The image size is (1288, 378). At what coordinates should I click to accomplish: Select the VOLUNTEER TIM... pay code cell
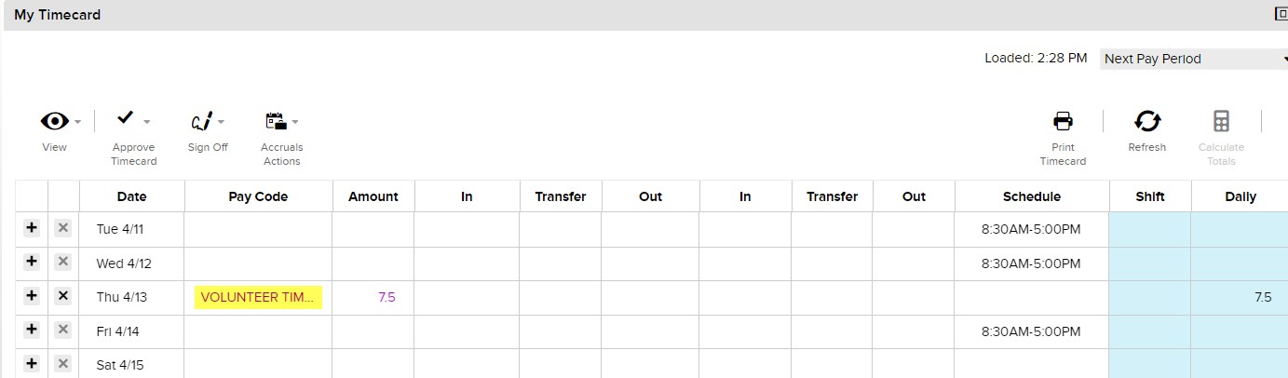coord(258,297)
